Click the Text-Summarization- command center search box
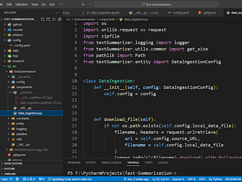242x182 pixels. pyautogui.click(x=156, y=4)
